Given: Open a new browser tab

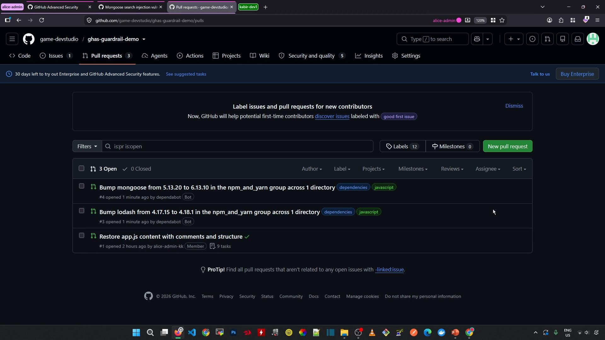Looking at the screenshot, I should point(265,7).
